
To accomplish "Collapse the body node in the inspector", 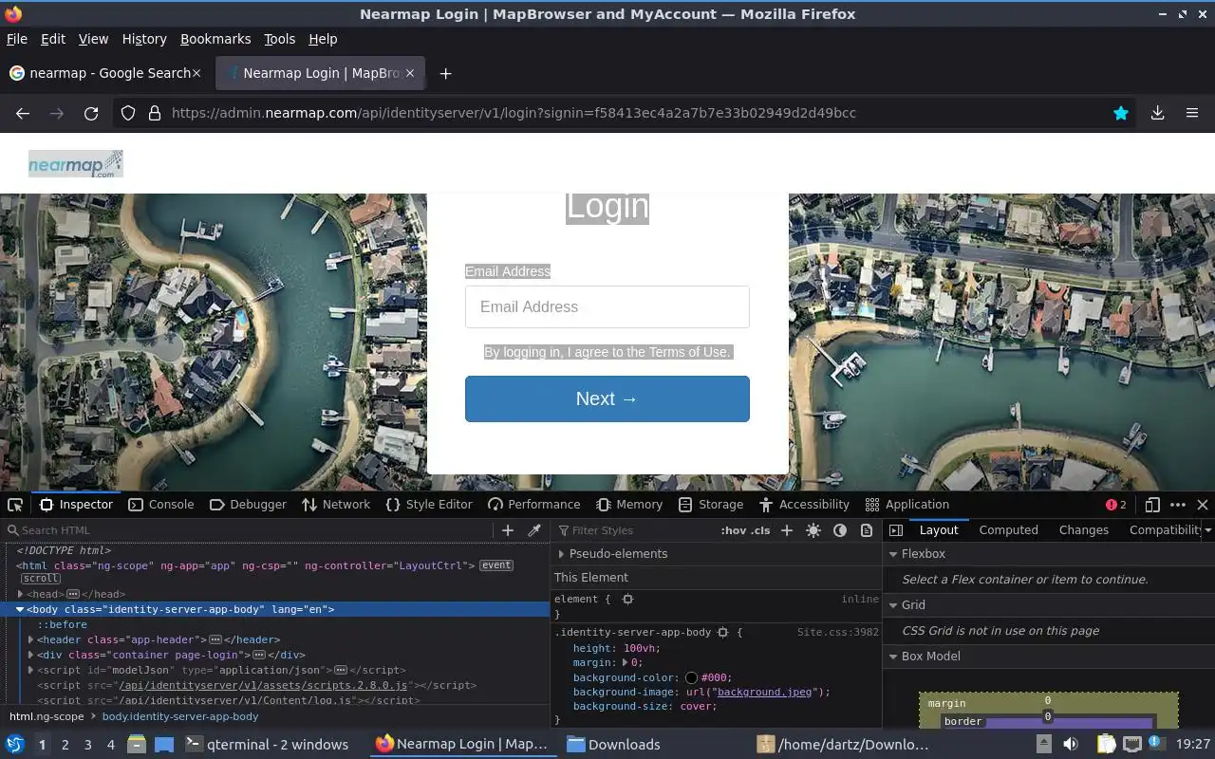I will coord(20,609).
